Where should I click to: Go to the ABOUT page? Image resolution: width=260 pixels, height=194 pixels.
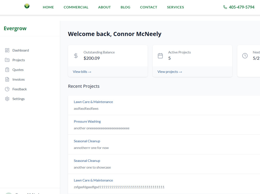tap(105, 7)
